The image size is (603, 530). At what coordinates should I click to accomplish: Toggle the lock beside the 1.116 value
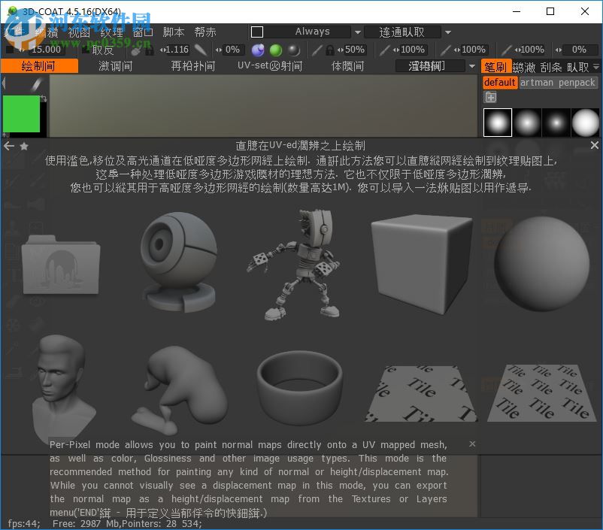150,50
